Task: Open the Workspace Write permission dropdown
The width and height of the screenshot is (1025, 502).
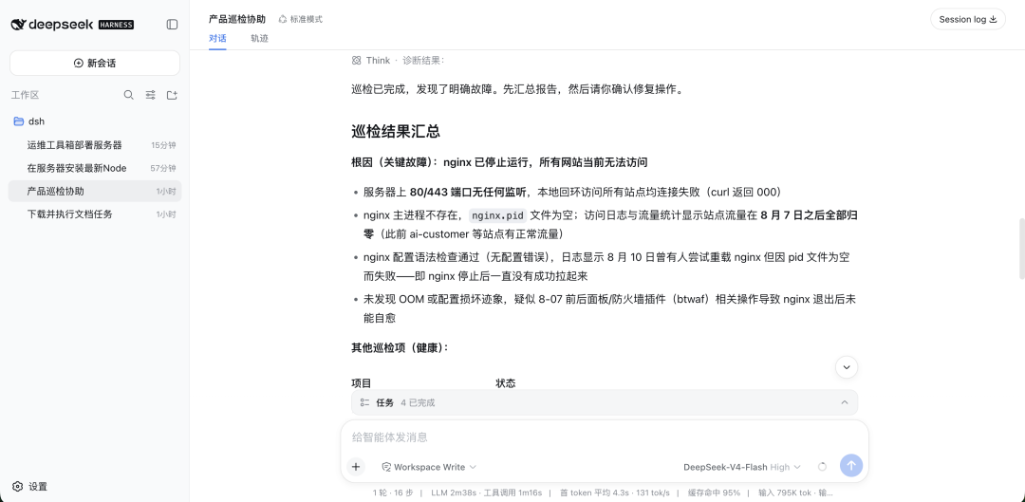Action: (429, 467)
